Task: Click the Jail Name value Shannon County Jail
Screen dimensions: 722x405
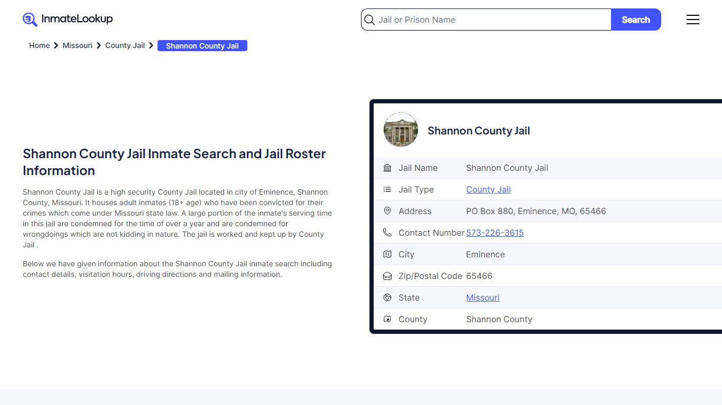Action: (507, 168)
